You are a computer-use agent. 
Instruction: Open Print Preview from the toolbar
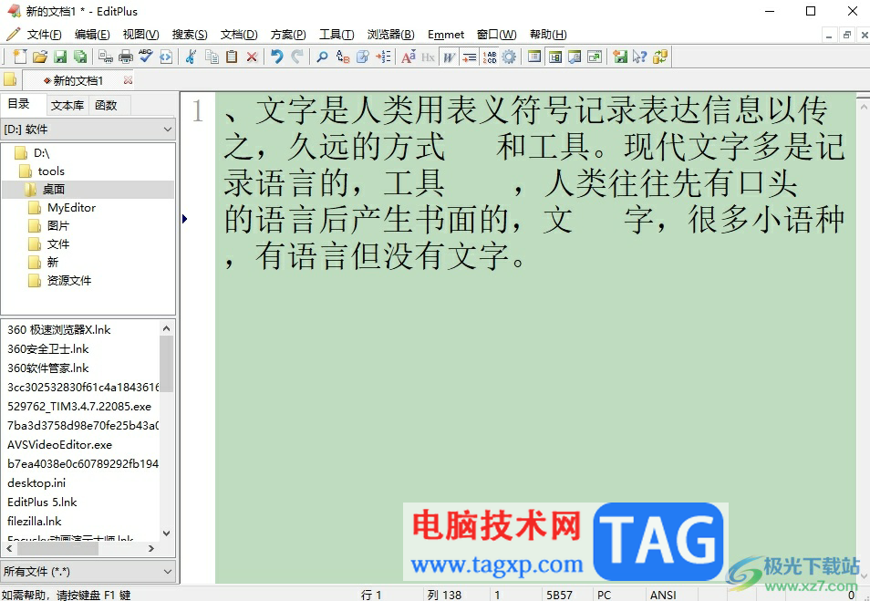pos(106,57)
